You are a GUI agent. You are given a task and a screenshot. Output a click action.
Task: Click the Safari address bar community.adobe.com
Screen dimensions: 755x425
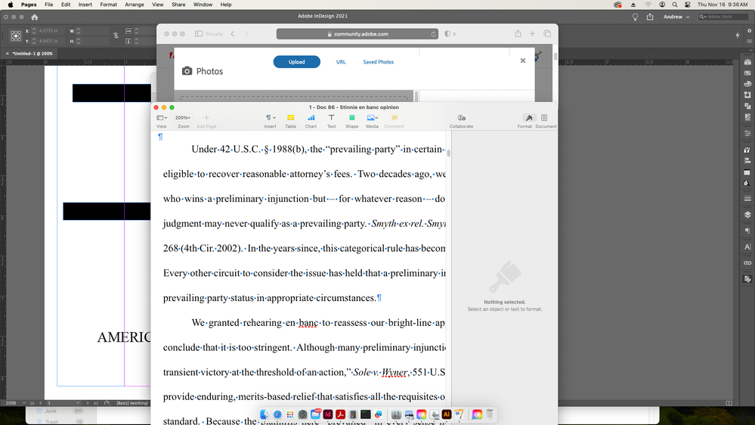(x=357, y=34)
